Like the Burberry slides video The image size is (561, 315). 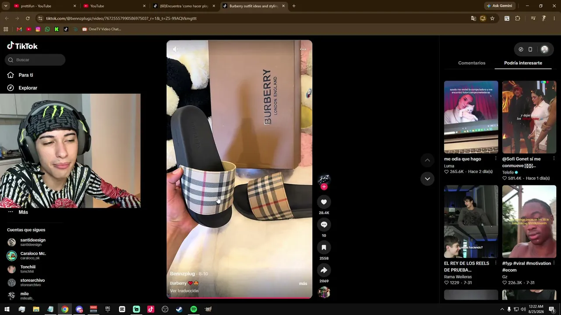pyautogui.click(x=324, y=202)
